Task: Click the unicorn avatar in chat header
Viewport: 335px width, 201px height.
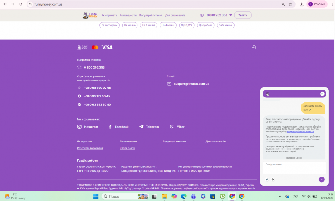Action: click(267, 94)
